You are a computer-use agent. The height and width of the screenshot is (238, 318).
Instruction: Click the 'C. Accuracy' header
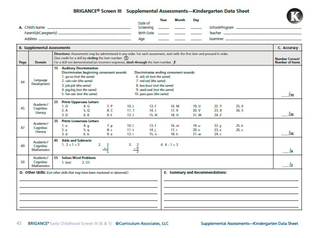pos(288,48)
